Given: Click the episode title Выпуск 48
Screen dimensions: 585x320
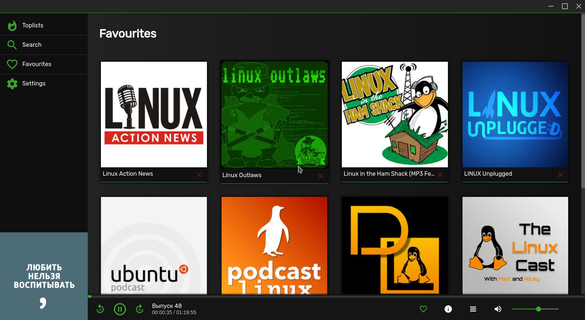Looking at the screenshot, I should 167,306.
